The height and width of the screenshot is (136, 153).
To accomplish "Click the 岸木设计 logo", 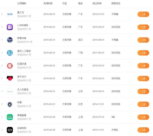I will (10, 78).
